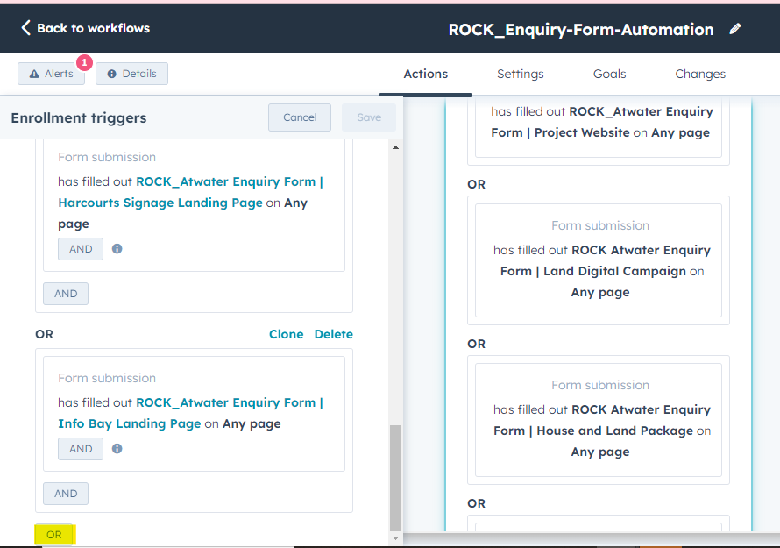The height and width of the screenshot is (548, 780).
Task: Select the Land Digital Campaign trigger card
Action: 599,260
